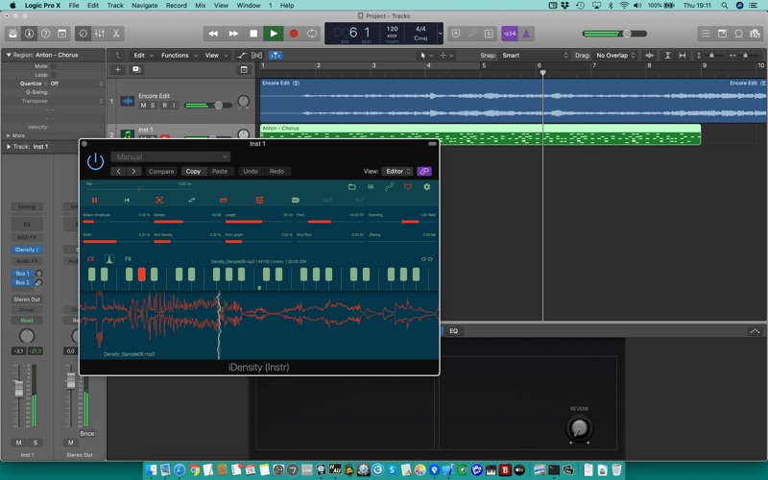Open the File menu in menu bar
768x480 pixels.
74,6
